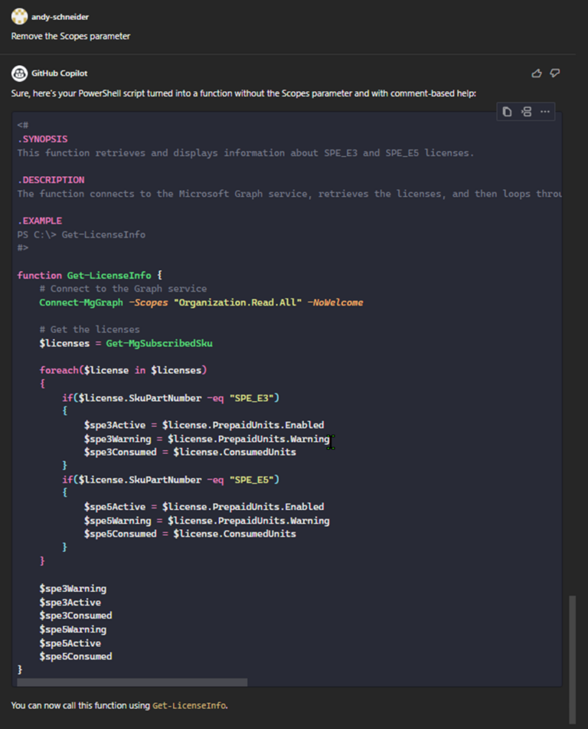Screen dimensions: 588x729
Task: Click the 'Remove the Scopes parameter' message
Action: (x=70, y=36)
